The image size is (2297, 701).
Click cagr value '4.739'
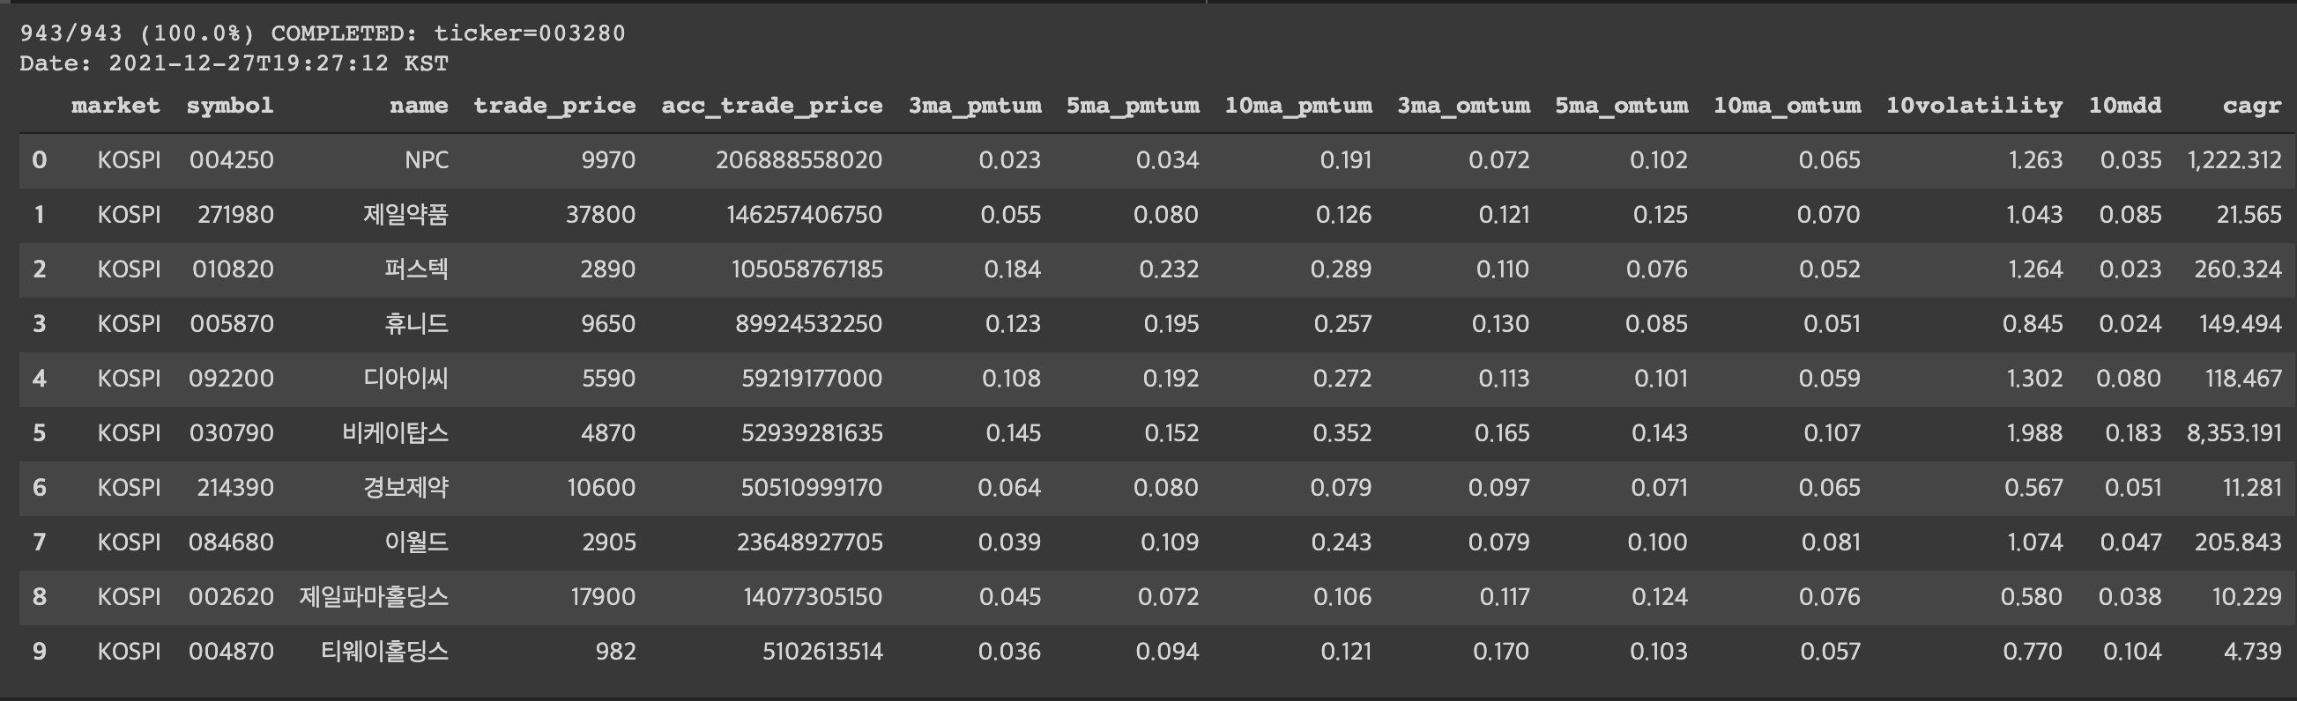click(2252, 651)
